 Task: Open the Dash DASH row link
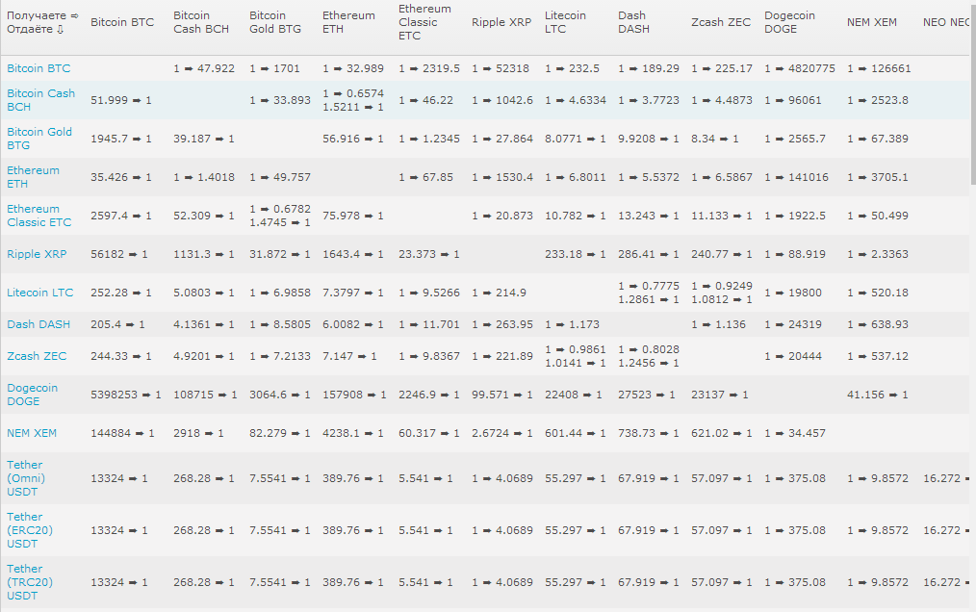tap(39, 324)
